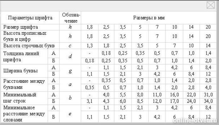Select the 'Минимальный шаг строк' label
Image resolution: width=219 pixels, height=125 pixels.
tap(20, 97)
